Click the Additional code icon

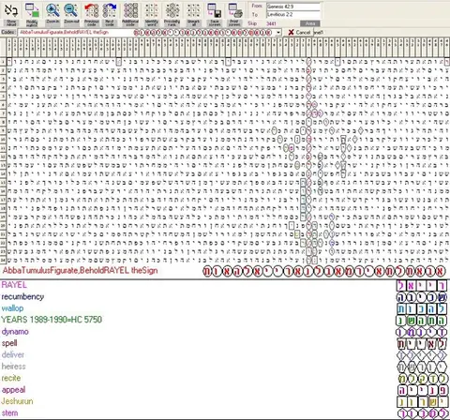point(130,14)
